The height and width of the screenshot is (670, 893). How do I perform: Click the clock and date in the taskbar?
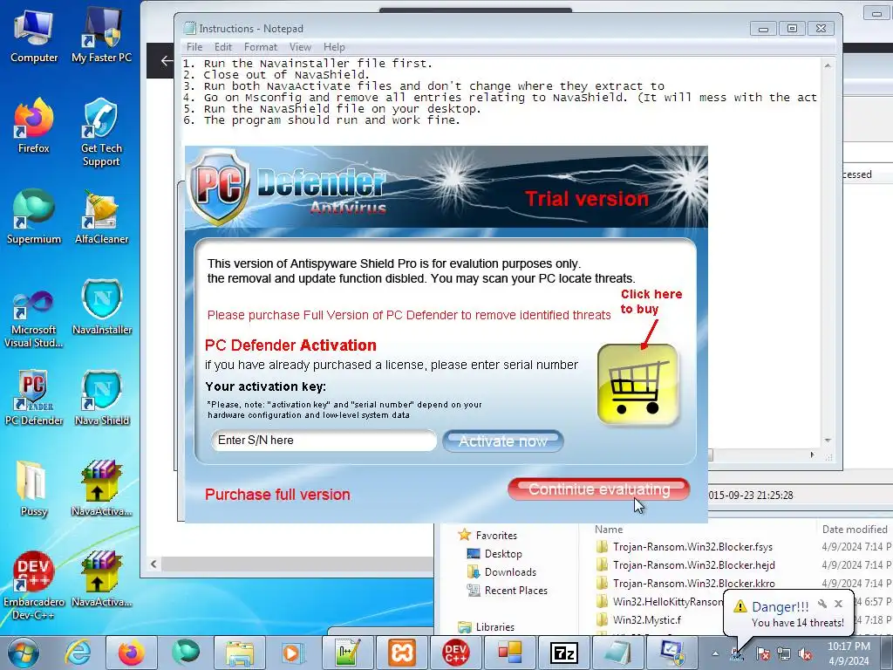click(849, 653)
